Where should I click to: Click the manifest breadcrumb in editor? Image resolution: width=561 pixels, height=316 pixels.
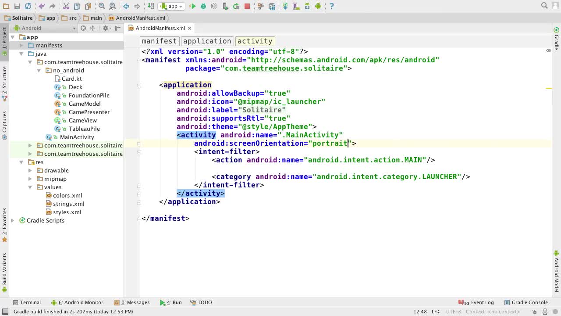coord(159,41)
